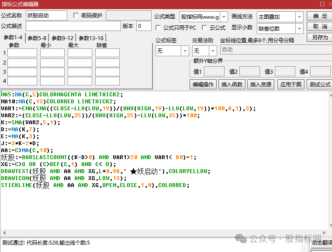Click the horizontal scrollbar right arrow

coord(324,233)
